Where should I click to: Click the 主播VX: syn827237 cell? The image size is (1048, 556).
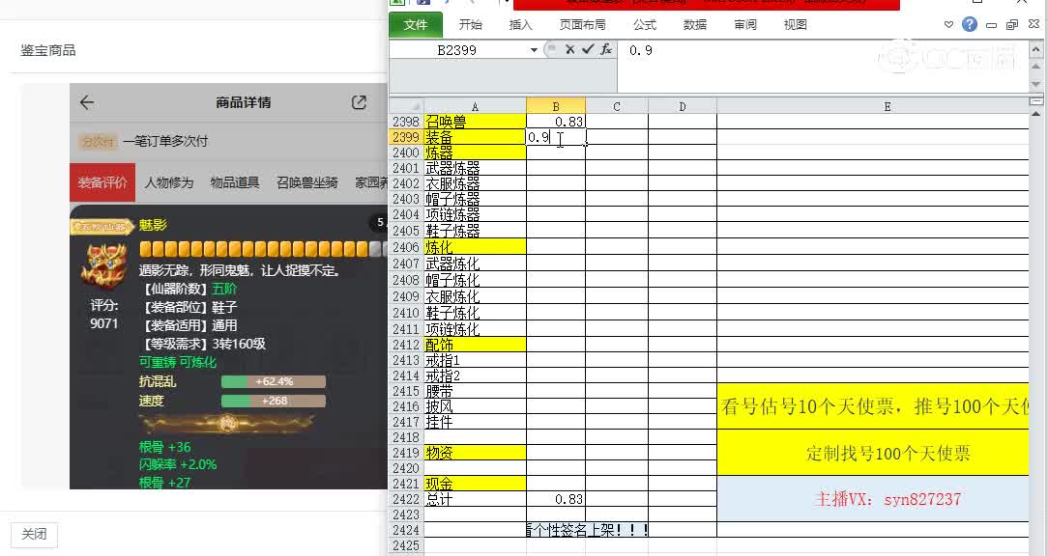click(873, 499)
